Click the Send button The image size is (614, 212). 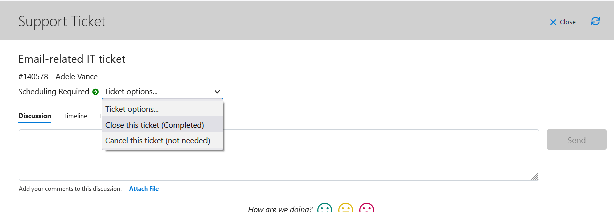pos(576,140)
